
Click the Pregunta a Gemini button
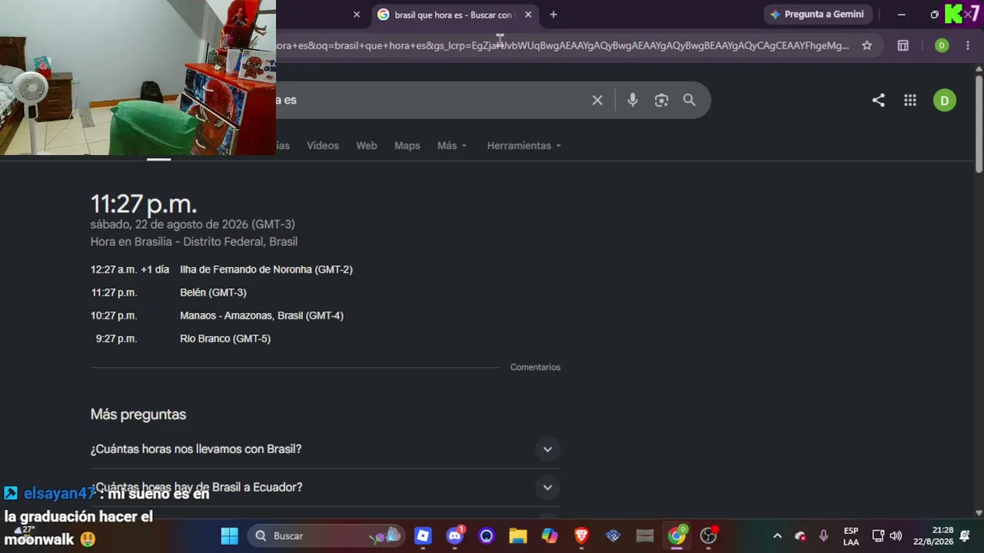tap(816, 15)
